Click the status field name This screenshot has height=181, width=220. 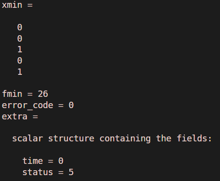pos(38,172)
